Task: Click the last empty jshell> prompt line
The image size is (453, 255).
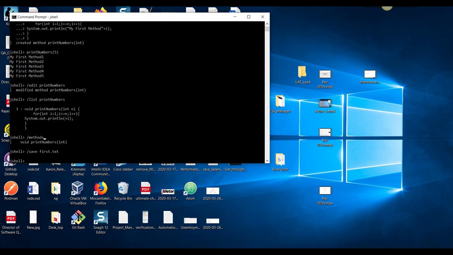Action: (x=17, y=161)
